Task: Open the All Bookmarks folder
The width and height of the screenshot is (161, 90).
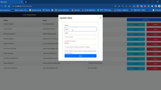Action: click(x=157, y=10)
